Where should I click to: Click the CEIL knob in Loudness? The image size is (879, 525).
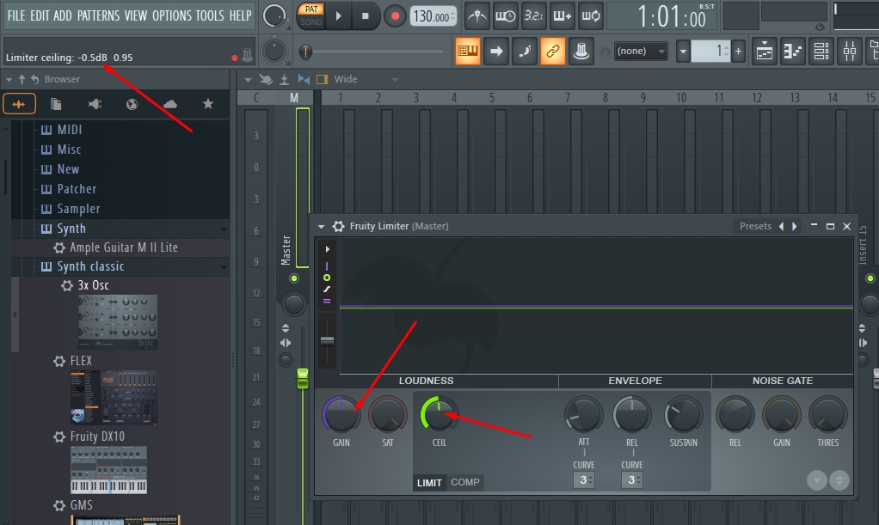pyautogui.click(x=439, y=415)
